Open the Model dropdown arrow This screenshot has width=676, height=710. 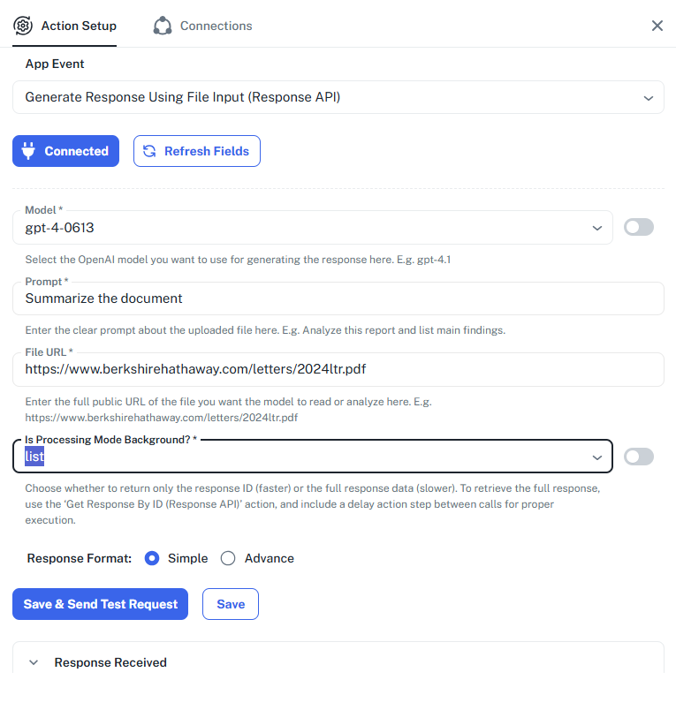596,228
